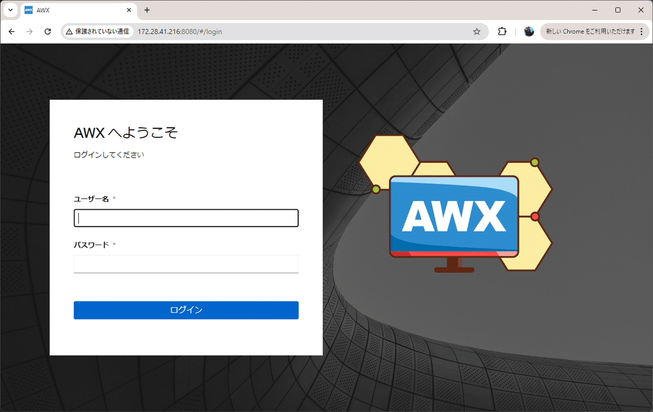Click the address bar URL
The image size is (653, 412).
180,32
